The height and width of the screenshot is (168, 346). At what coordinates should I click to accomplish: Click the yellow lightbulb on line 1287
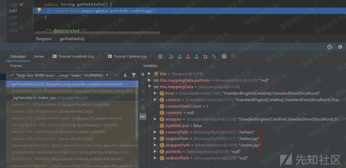tap(39, 10)
